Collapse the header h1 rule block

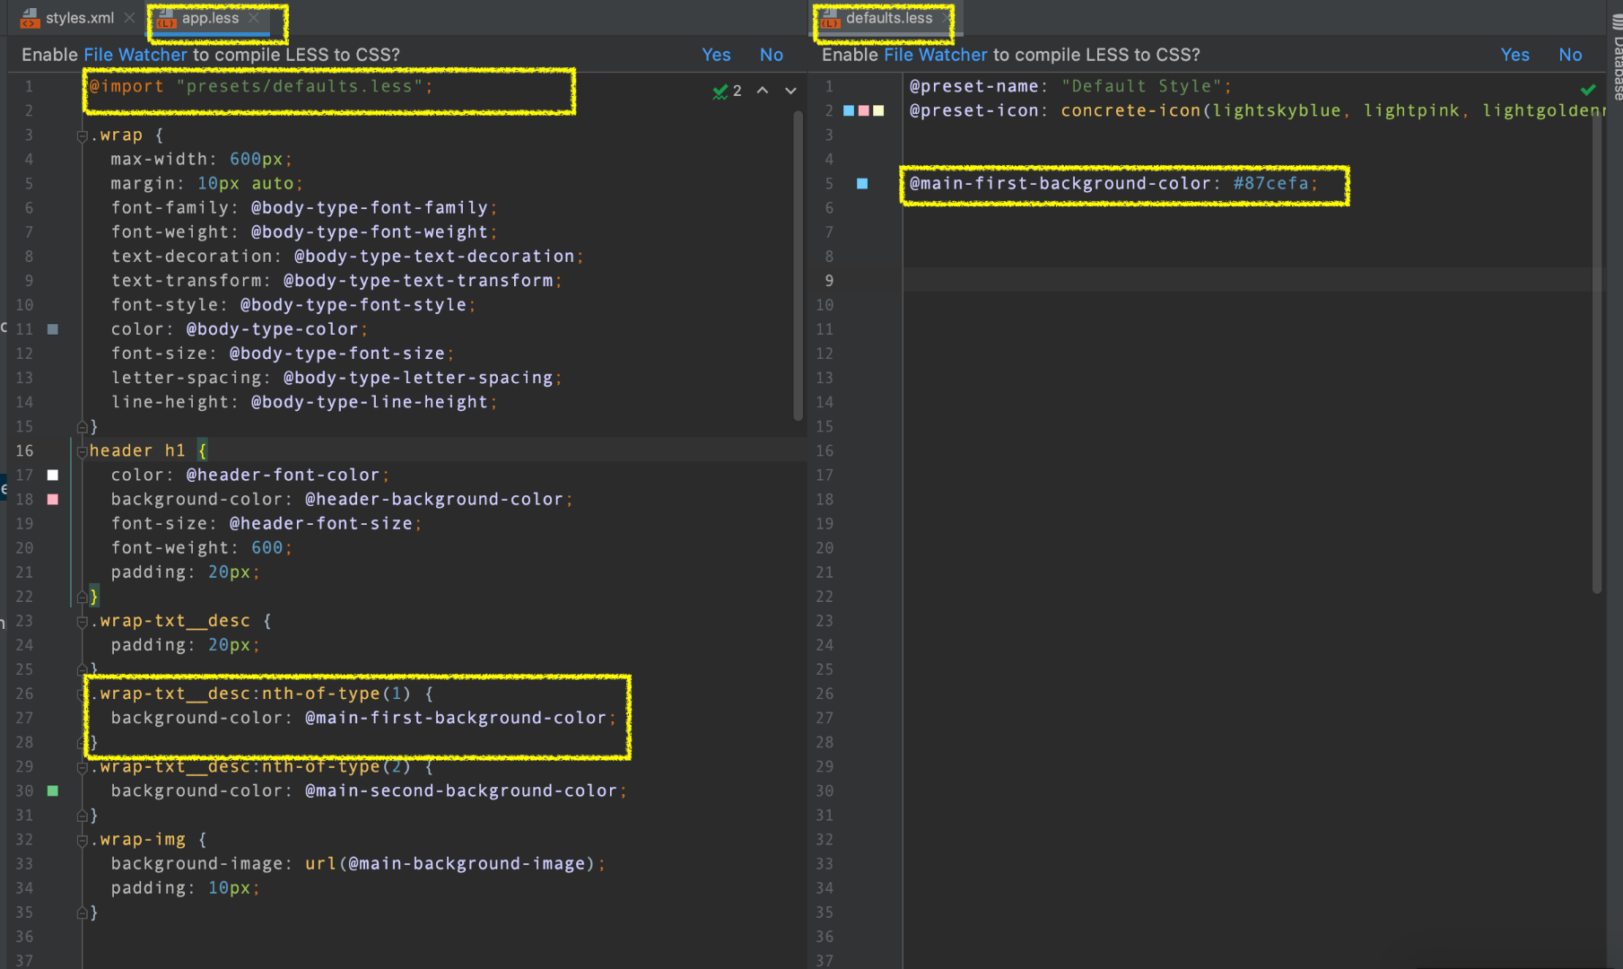82,451
